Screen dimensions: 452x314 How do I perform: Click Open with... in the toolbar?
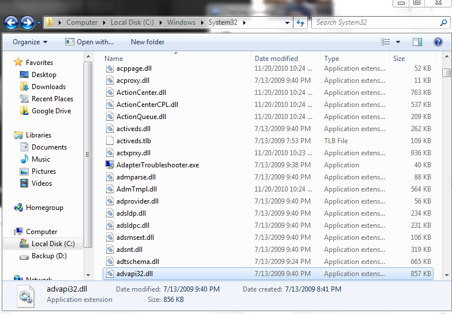click(89, 42)
